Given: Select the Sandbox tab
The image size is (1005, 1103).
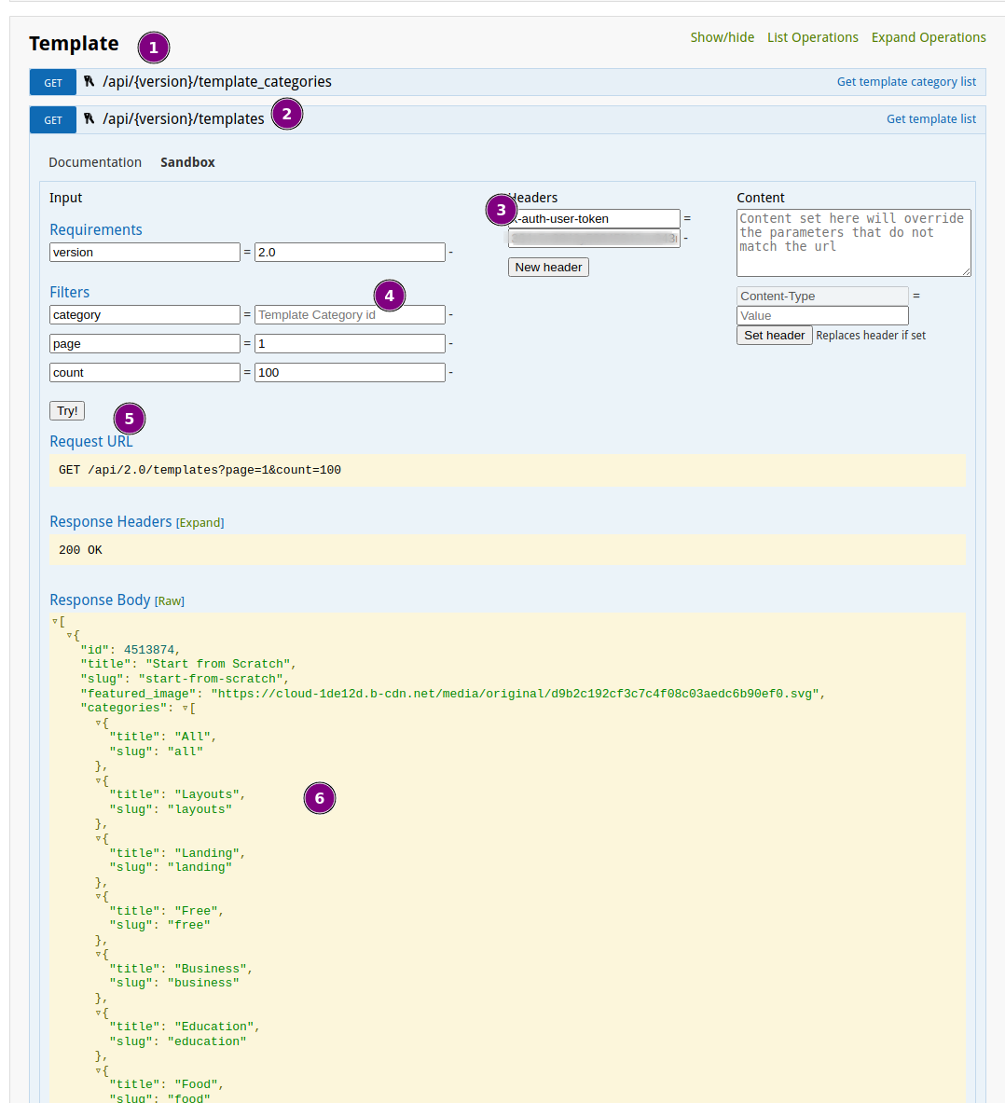Looking at the screenshot, I should 187,162.
